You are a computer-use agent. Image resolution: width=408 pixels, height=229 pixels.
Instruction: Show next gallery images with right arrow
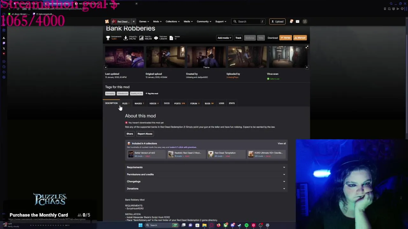[307, 67]
